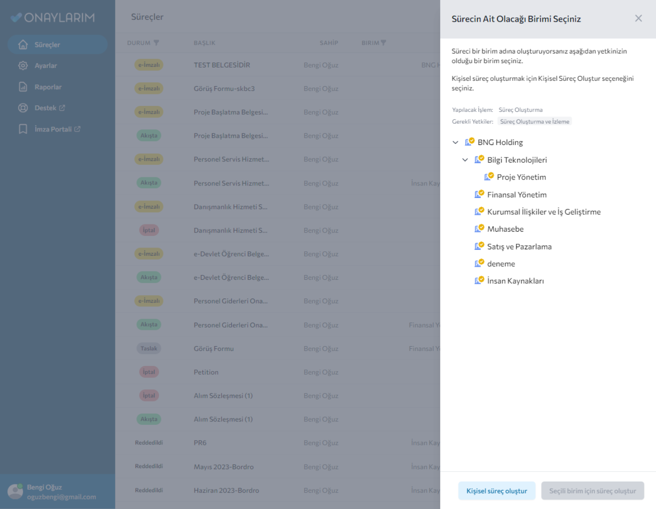This screenshot has height=509, width=656.
Task: Click the DURUM column filter icon
Action: tap(156, 43)
